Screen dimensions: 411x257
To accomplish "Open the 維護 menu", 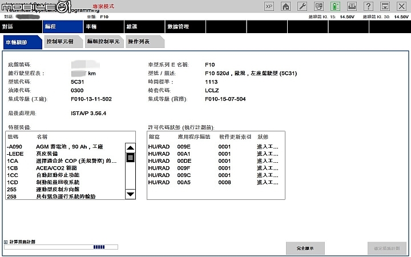I will click(144, 26).
